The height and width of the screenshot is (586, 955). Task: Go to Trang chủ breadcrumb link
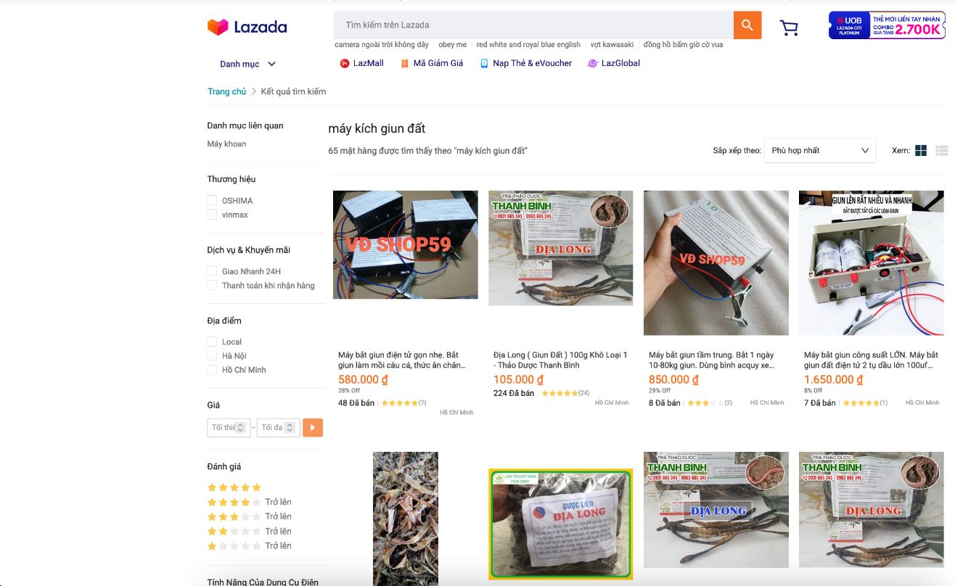click(226, 91)
